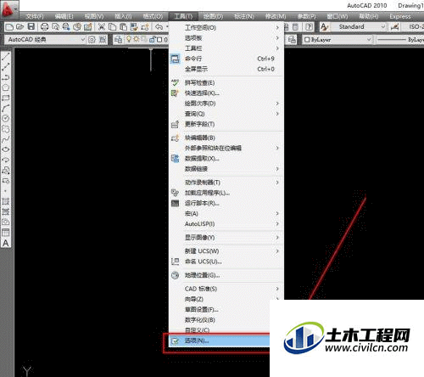Choose 命令行 Ctrl+9 menu entry
This screenshot has height=377, width=424.
pyautogui.click(x=226, y=59)
